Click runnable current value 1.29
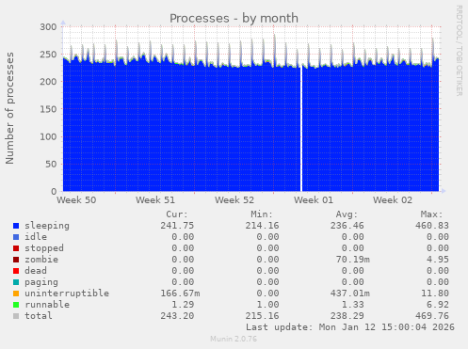The height and width of the screenshot is (349, 468). point(183,305)
